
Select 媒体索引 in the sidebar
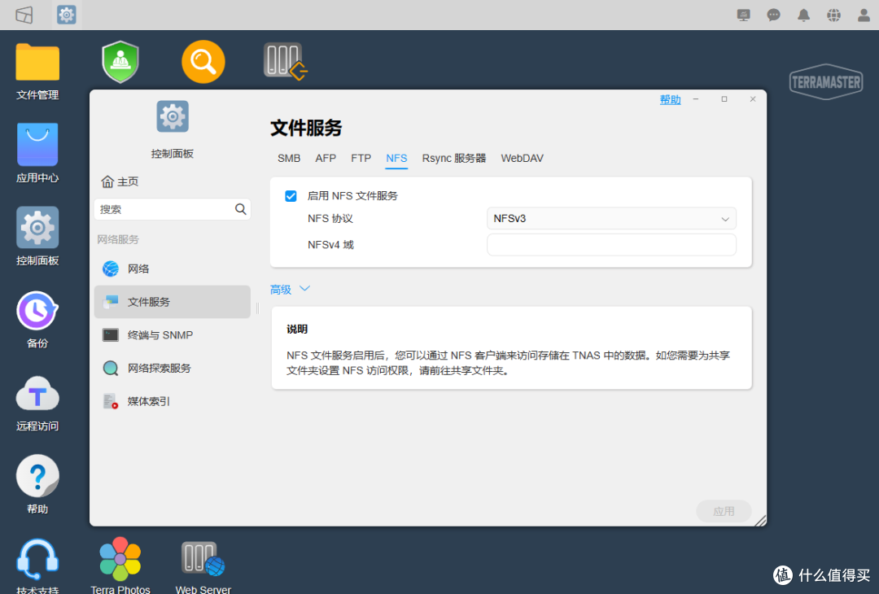click(x=172, y=400)
